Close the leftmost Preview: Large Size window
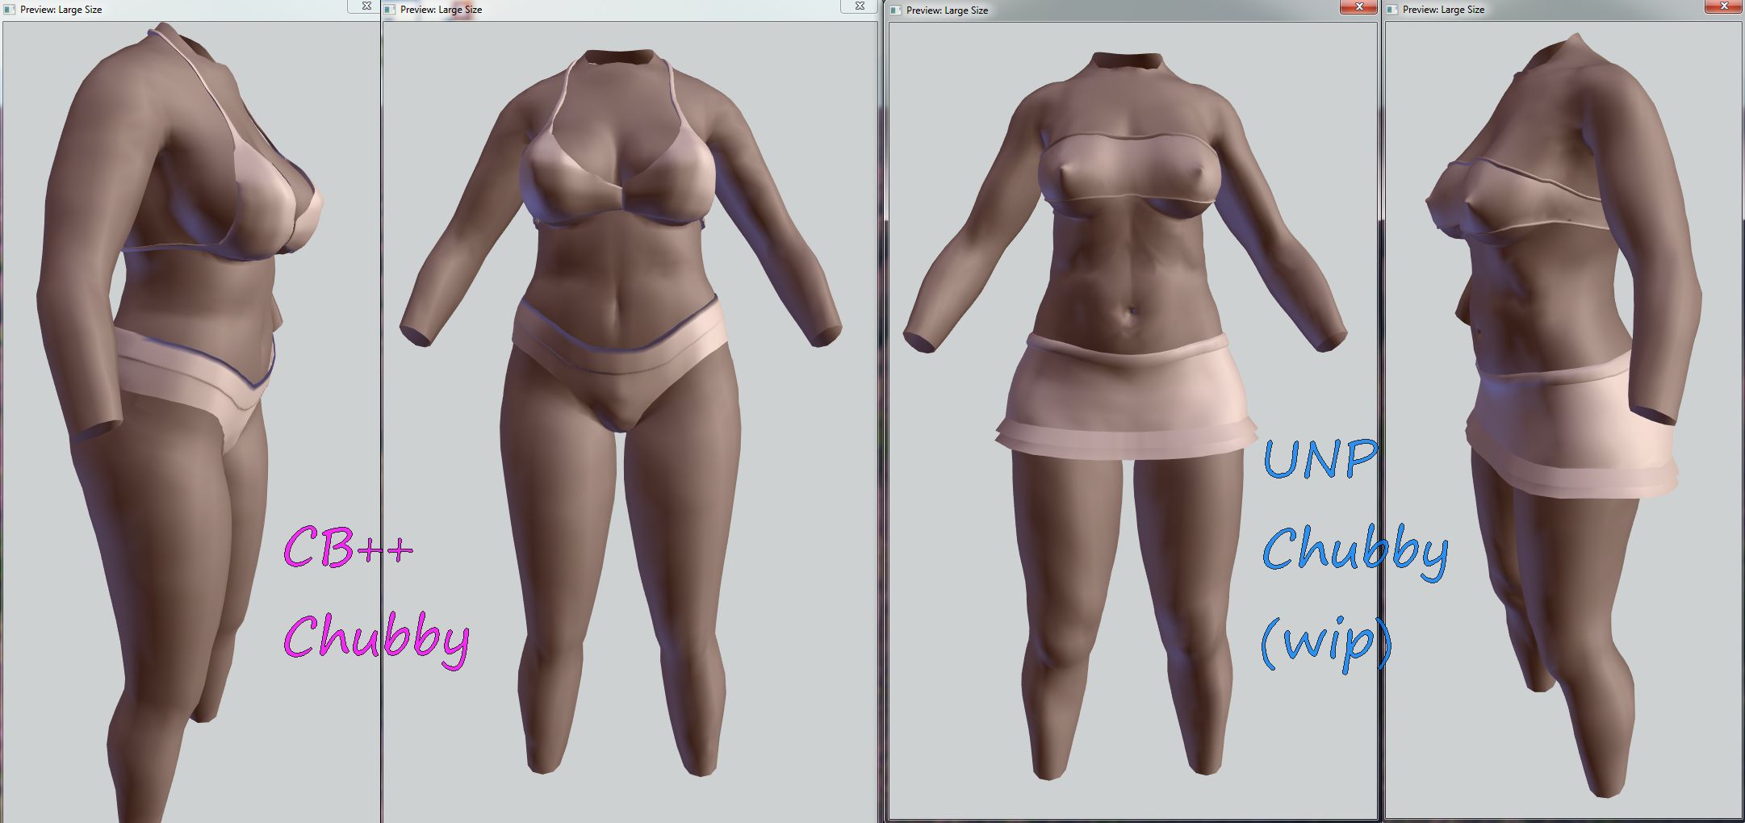 point(366,6)
